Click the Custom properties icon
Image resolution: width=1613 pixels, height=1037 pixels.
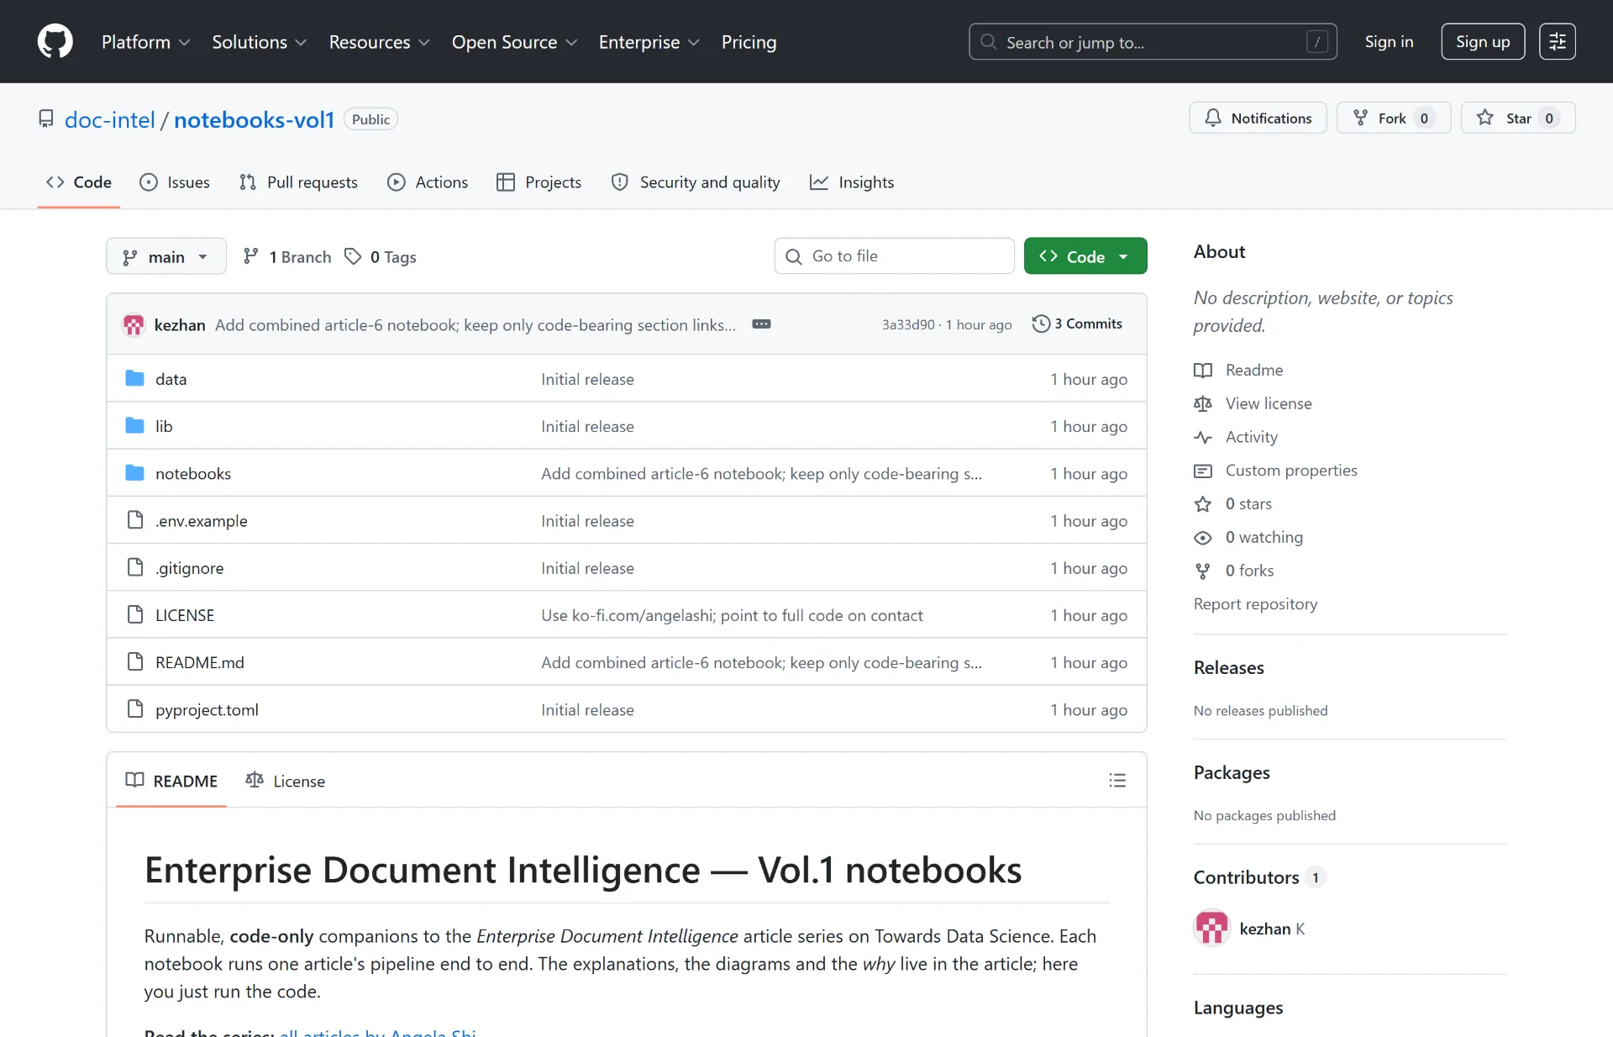[x=1203, y=471]
